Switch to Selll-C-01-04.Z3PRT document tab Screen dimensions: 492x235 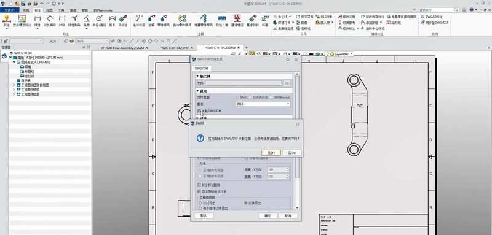[x=174, y=48]
